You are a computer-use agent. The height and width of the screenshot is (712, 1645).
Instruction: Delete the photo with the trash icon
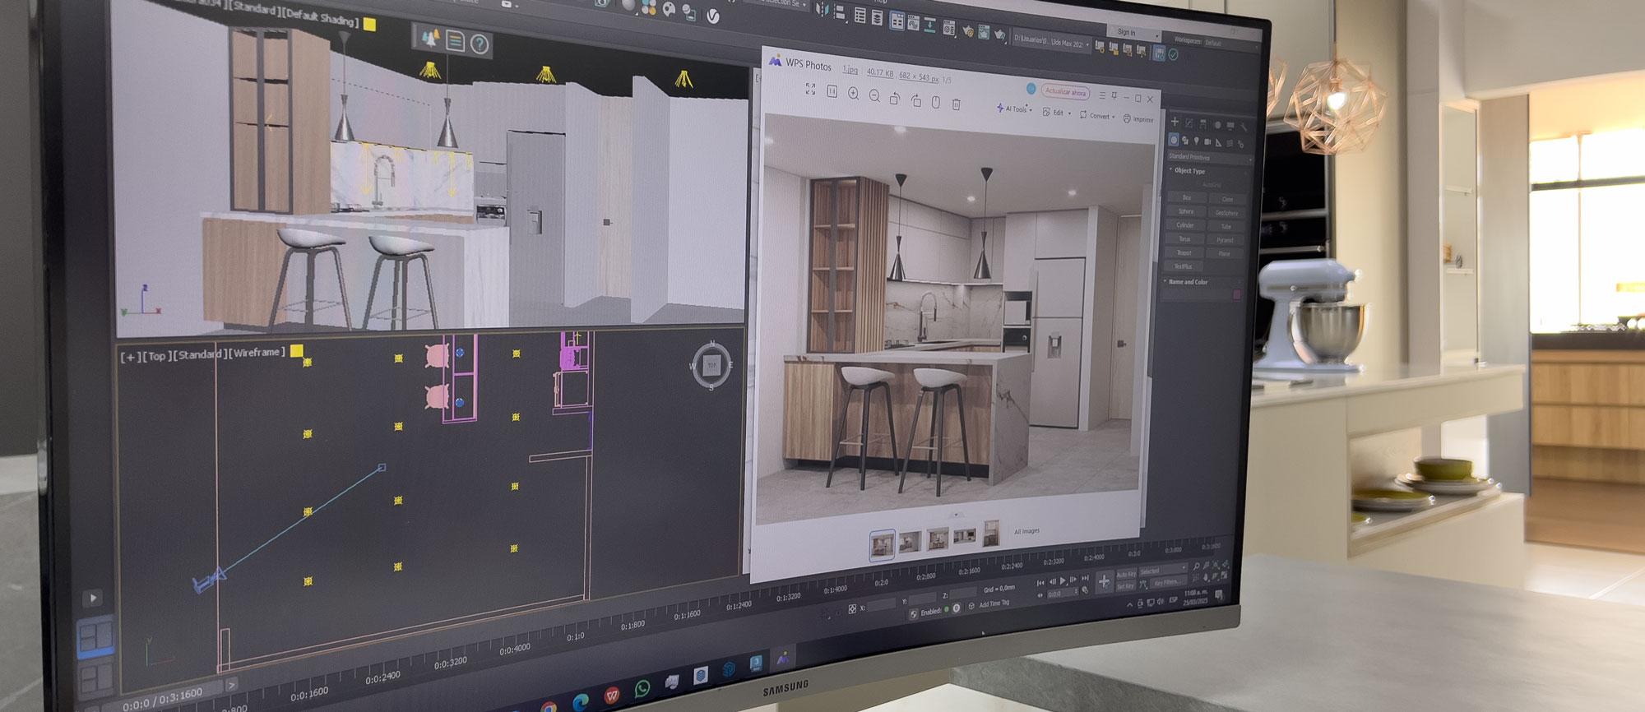click(956, 104)
